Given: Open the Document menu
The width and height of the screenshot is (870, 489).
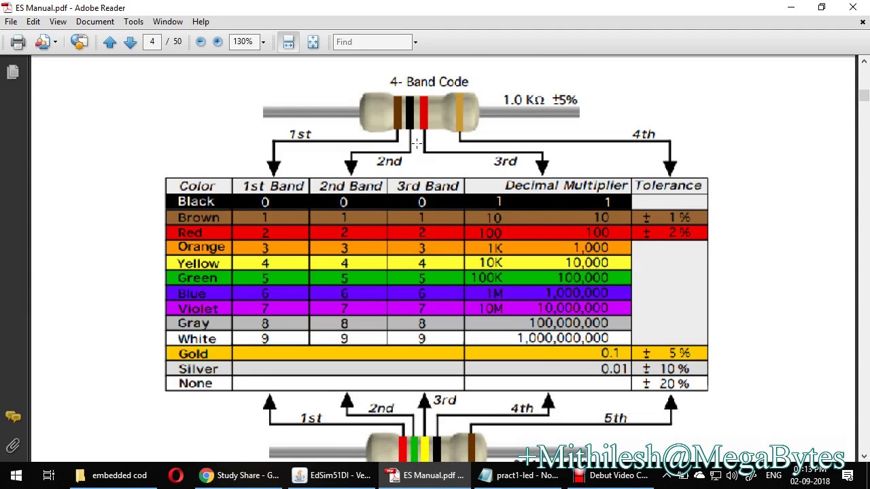Looking at the screenshot, I should [x=95, y=22].
